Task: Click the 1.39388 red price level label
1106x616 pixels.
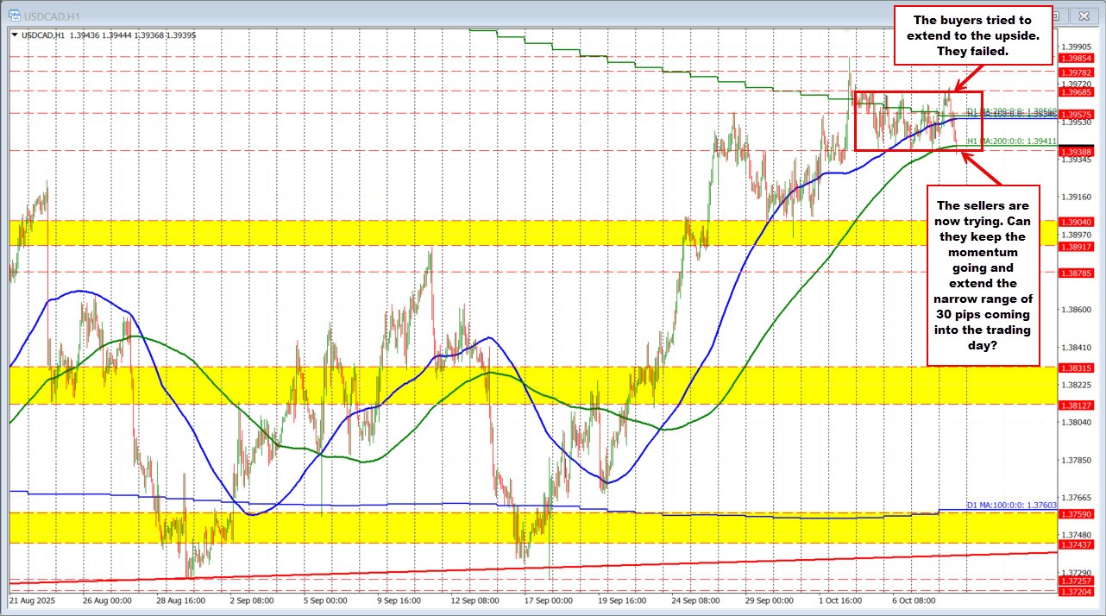Action: coord(1077,151)
